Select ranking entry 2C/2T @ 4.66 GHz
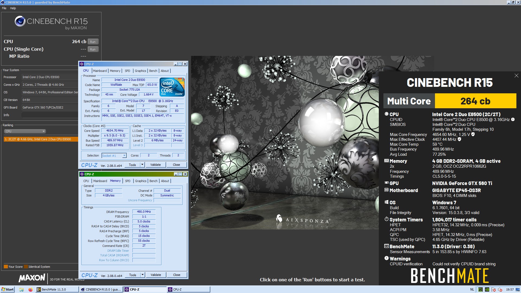This screenshot has height=293, width=521. coord(41,139)
